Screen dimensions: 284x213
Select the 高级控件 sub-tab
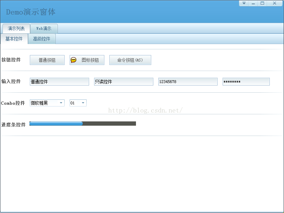click(x=42, y=39)
